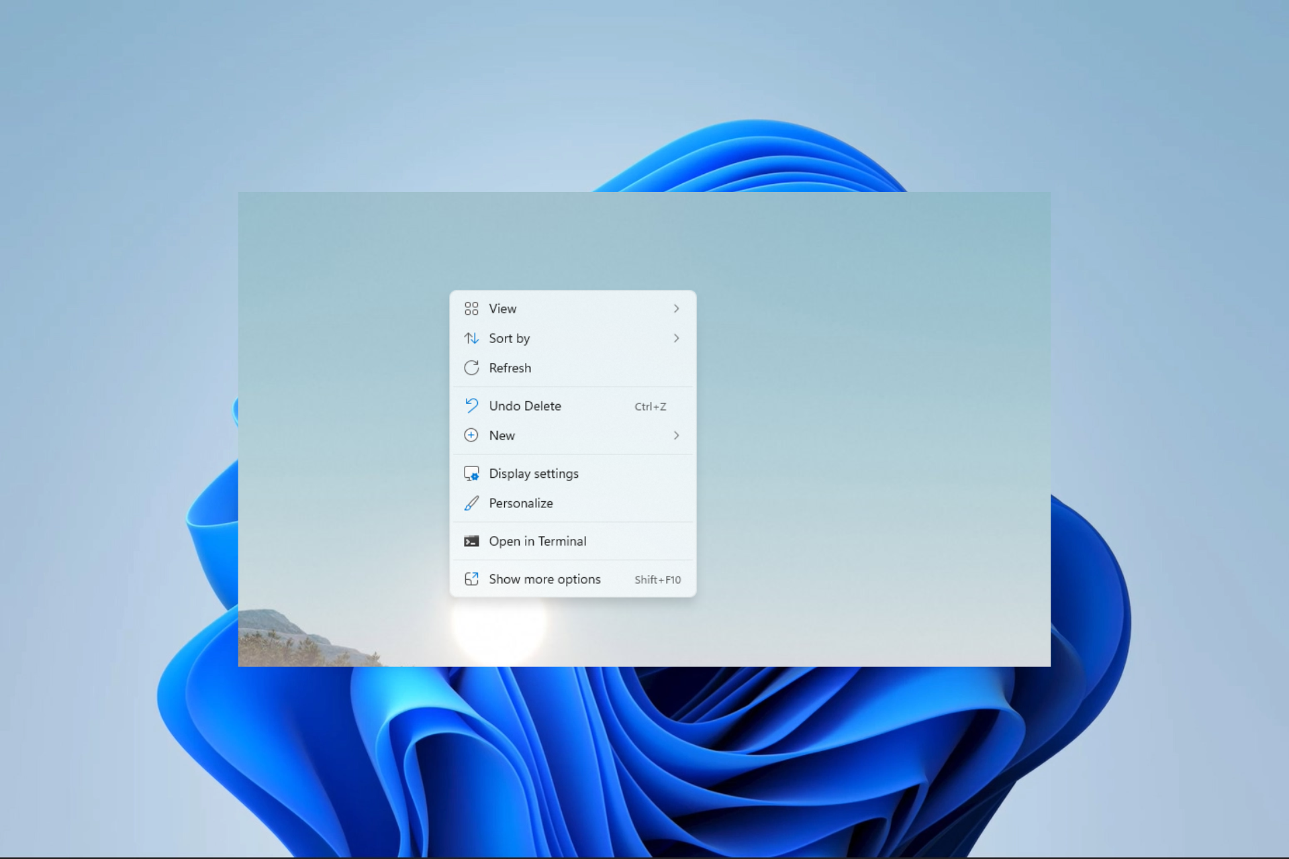1289x859 pixels.
Task: Click the circular Refresh icon
Action: coord(471,368)
